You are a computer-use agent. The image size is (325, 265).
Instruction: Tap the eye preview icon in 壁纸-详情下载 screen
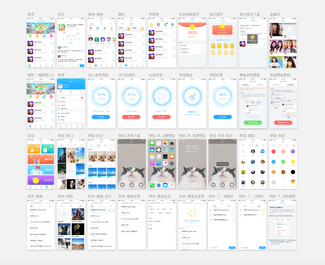coord(123,184)
